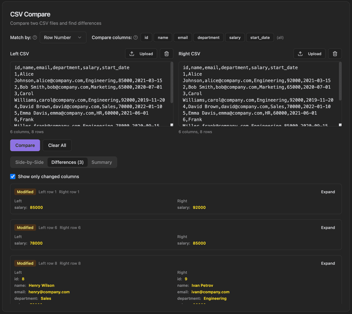Viewport: 352px width, 314px height.
Task: Expand the row 1 salary difference
Action: coord(328,192)
